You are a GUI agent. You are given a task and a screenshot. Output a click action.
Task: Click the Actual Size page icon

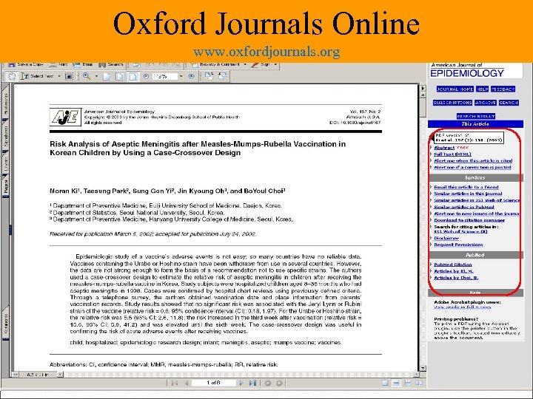pos(107,77)
